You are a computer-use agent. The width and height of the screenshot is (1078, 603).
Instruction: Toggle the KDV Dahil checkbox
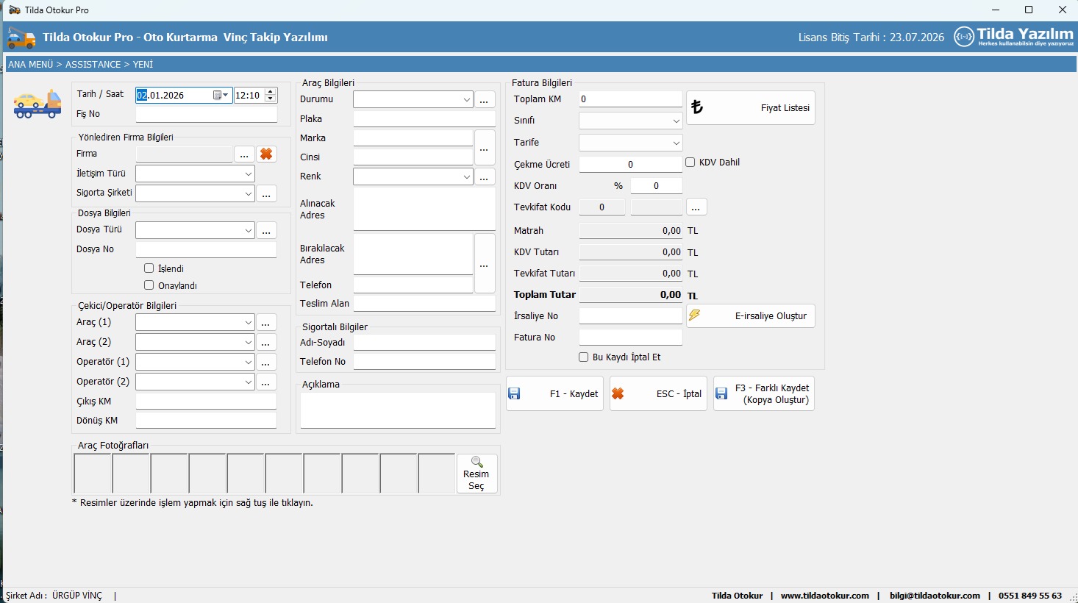pos(690,163)
